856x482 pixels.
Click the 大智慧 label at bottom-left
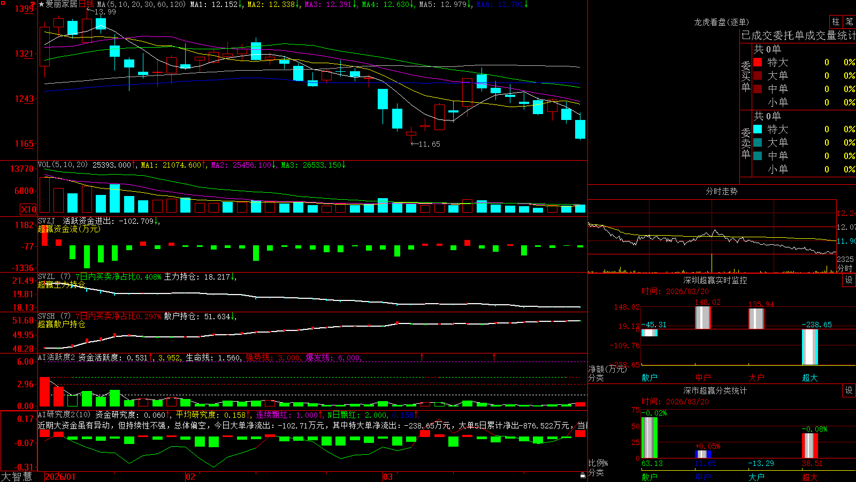[x=17, y=477]
